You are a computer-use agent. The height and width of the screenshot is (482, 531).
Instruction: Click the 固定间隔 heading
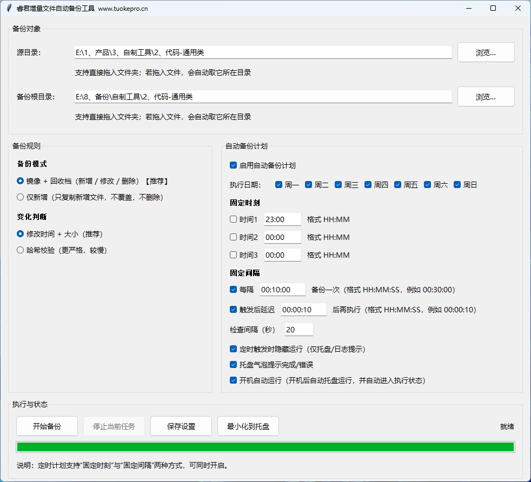tap(245, 273)
